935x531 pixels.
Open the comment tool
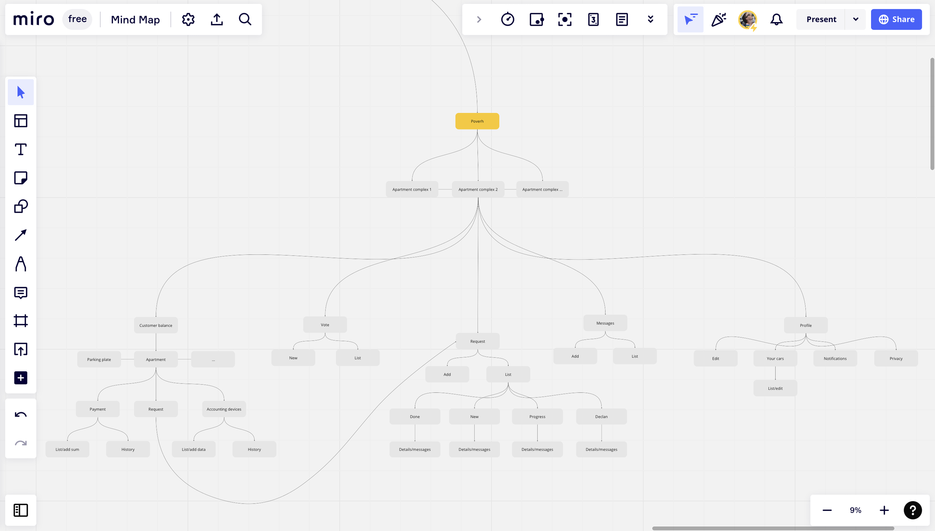click(21, 293)
